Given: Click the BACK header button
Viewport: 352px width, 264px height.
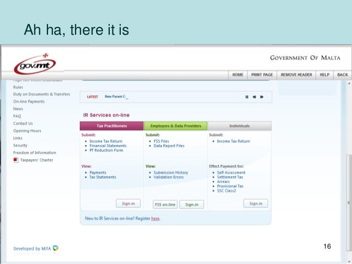Looking at the screenshot, I should point(343,75).
